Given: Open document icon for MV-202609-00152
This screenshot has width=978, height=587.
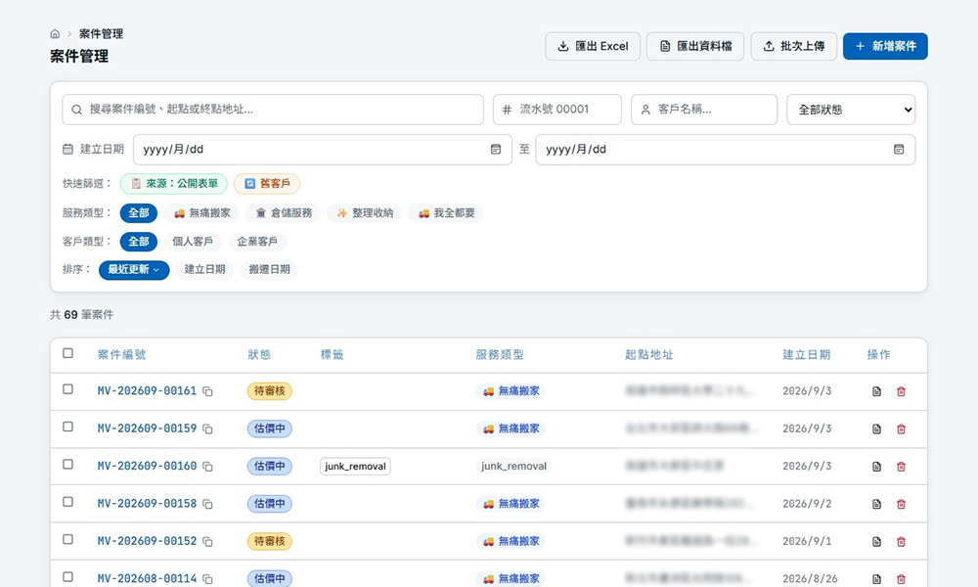Looking at the screenshot, I should pyautogui.click(x=876, y=541).
